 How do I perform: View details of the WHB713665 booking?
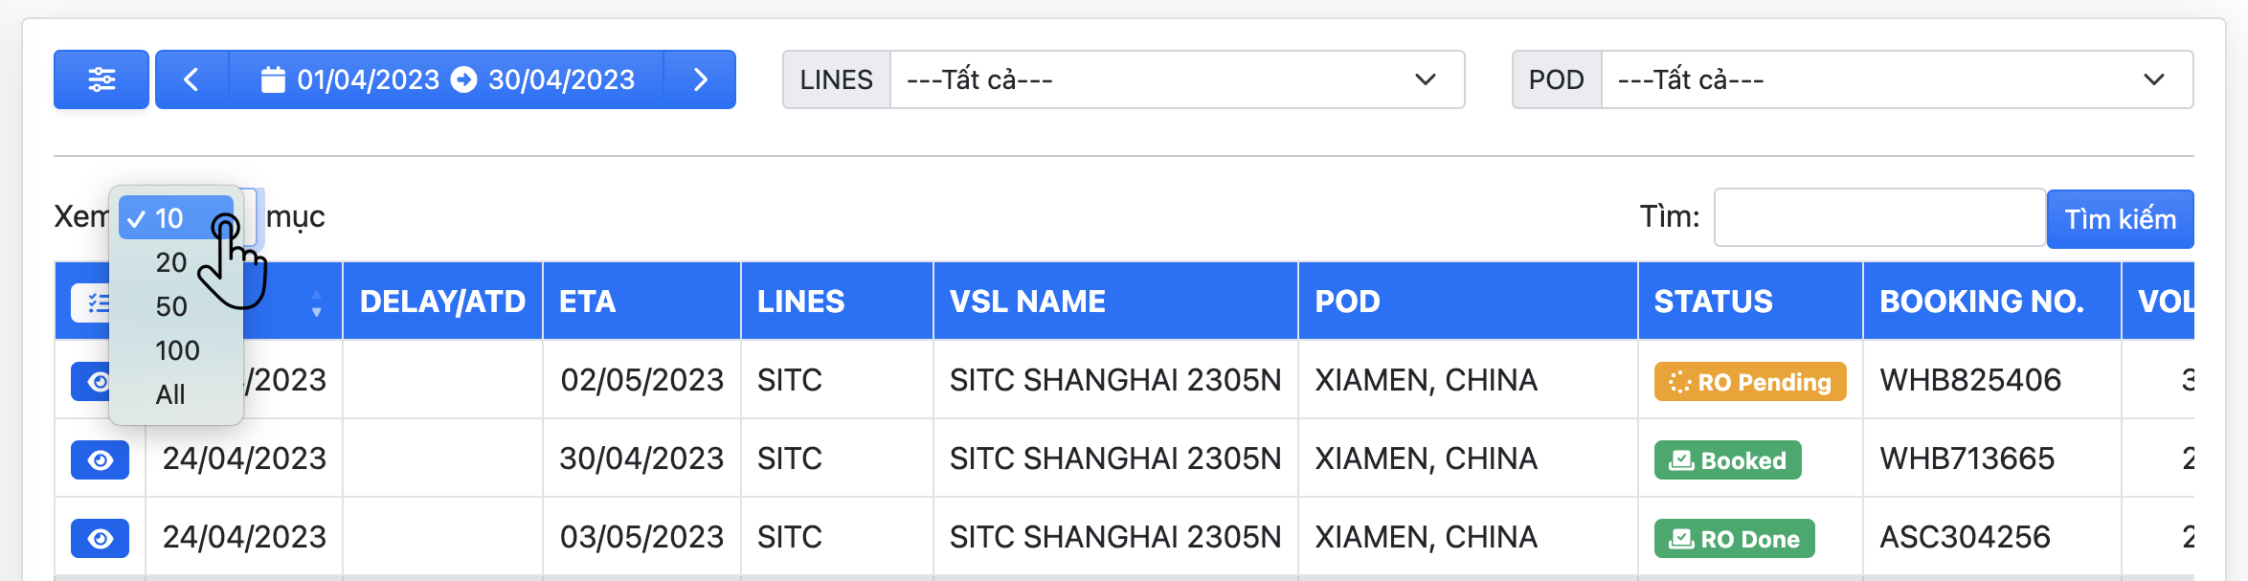click(x=100, y=460)
